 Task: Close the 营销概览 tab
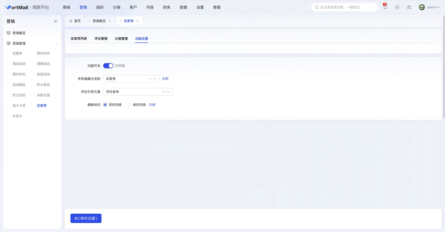[110, 21]
